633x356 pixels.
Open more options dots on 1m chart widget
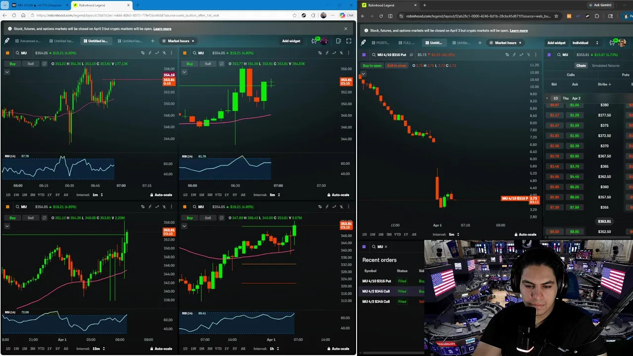172,53
